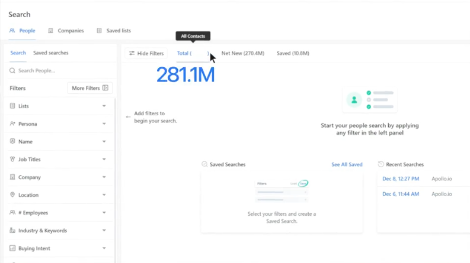Click the Persona filter label
The height and width of the screenshot is (263, 470).
[28, 124]
